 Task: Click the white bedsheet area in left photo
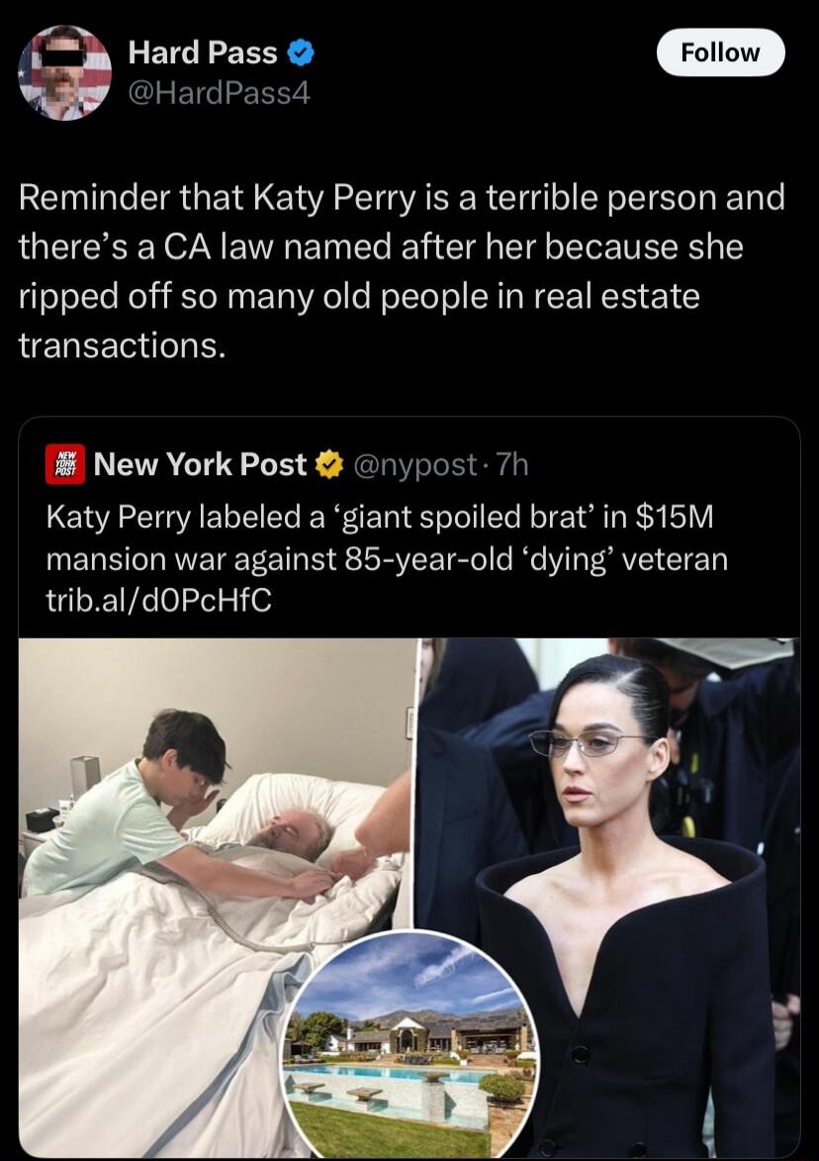148,1021
